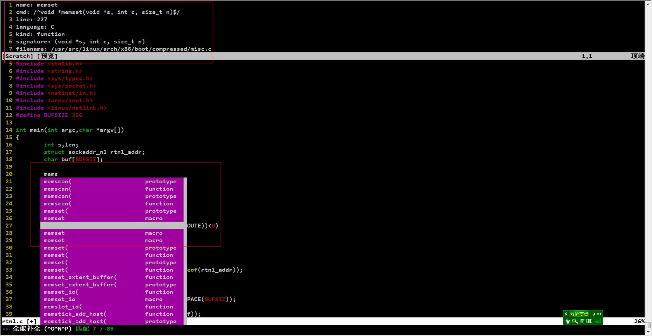
Task: Choose memset macro beside line number 28
Action: 112,233
